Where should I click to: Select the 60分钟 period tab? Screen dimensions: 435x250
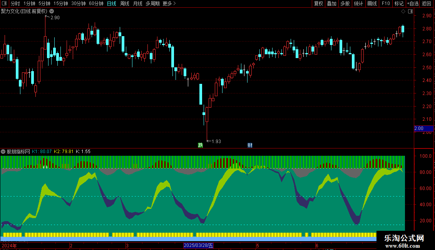(96, 3)
